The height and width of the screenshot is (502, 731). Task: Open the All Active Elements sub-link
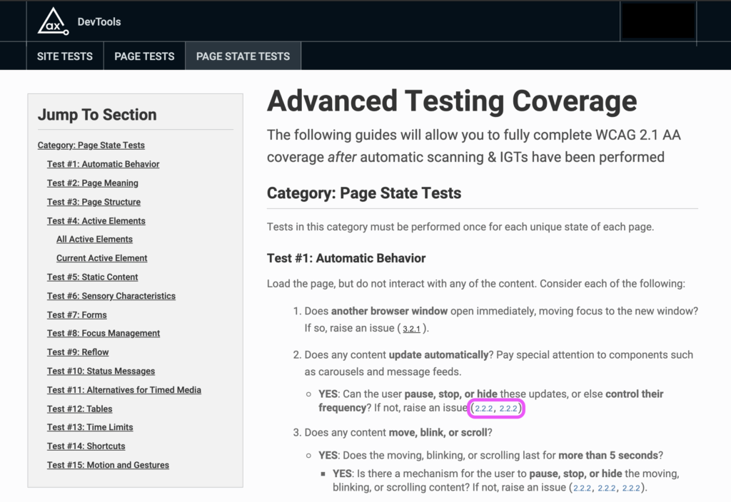[x=94, y=239]
